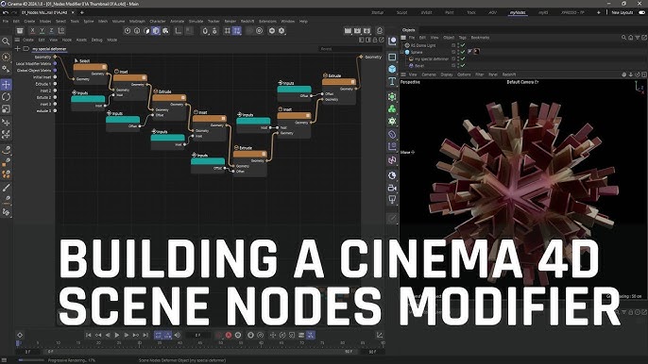Viewport: 648px width, 364px height.
Task: Click Cloner green MoGraph icon
Action: [392, 109]
